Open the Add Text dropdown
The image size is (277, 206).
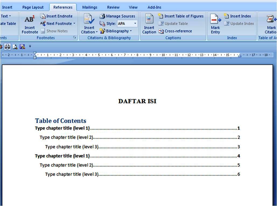(x=6, y=16)
